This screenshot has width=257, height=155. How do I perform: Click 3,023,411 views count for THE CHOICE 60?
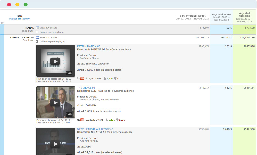click(x=94, y=120)
